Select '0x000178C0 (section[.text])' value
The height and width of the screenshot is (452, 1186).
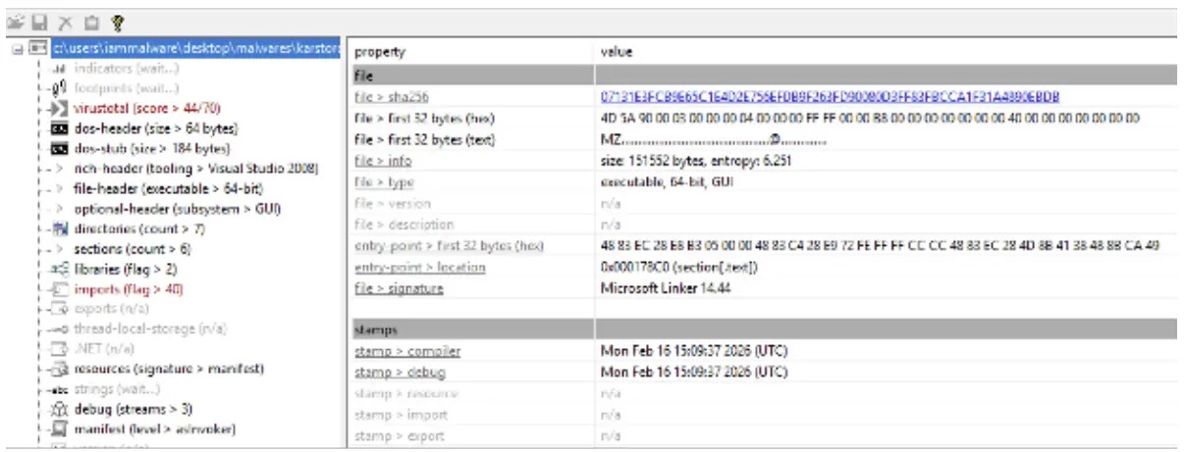pyautogui.click(x=678, y=268)
